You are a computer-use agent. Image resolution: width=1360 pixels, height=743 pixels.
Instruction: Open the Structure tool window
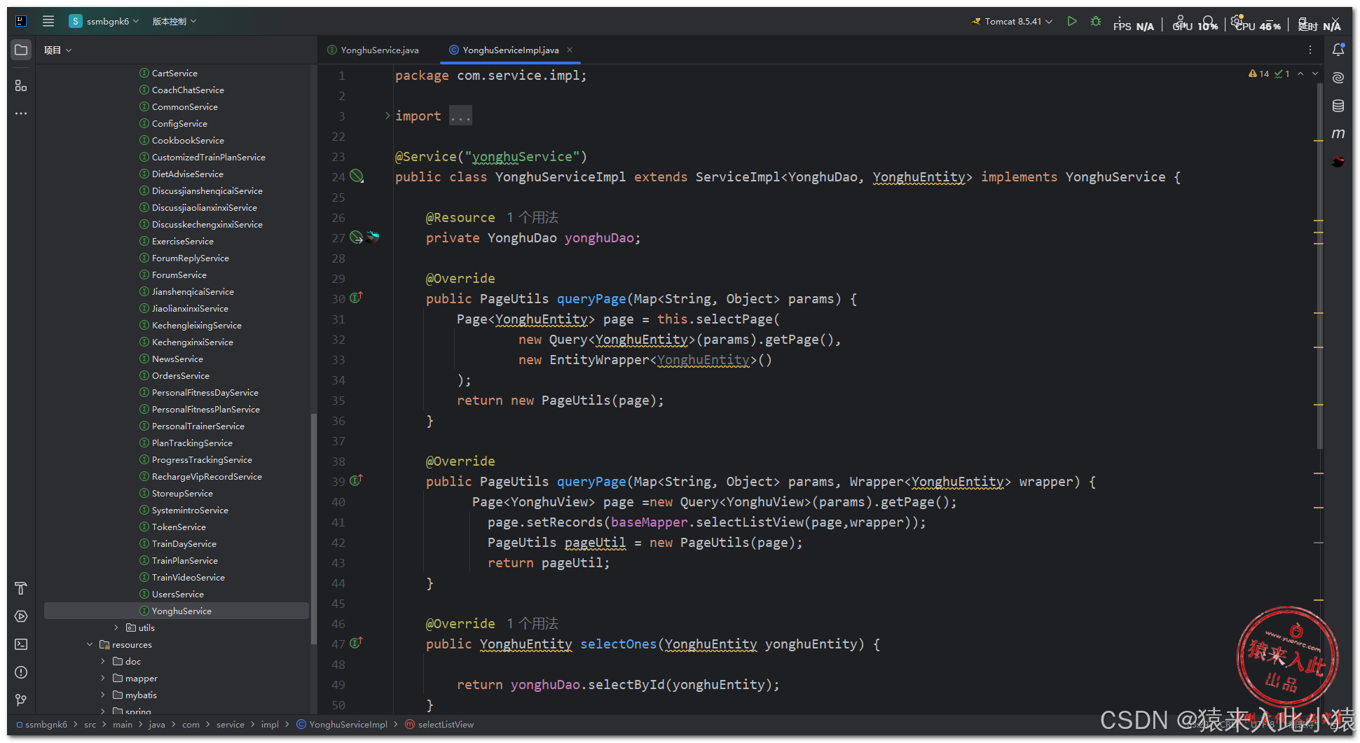coord(21,85)
